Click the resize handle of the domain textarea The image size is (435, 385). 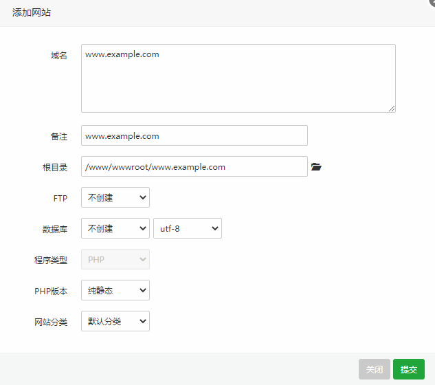click(392, 109)
